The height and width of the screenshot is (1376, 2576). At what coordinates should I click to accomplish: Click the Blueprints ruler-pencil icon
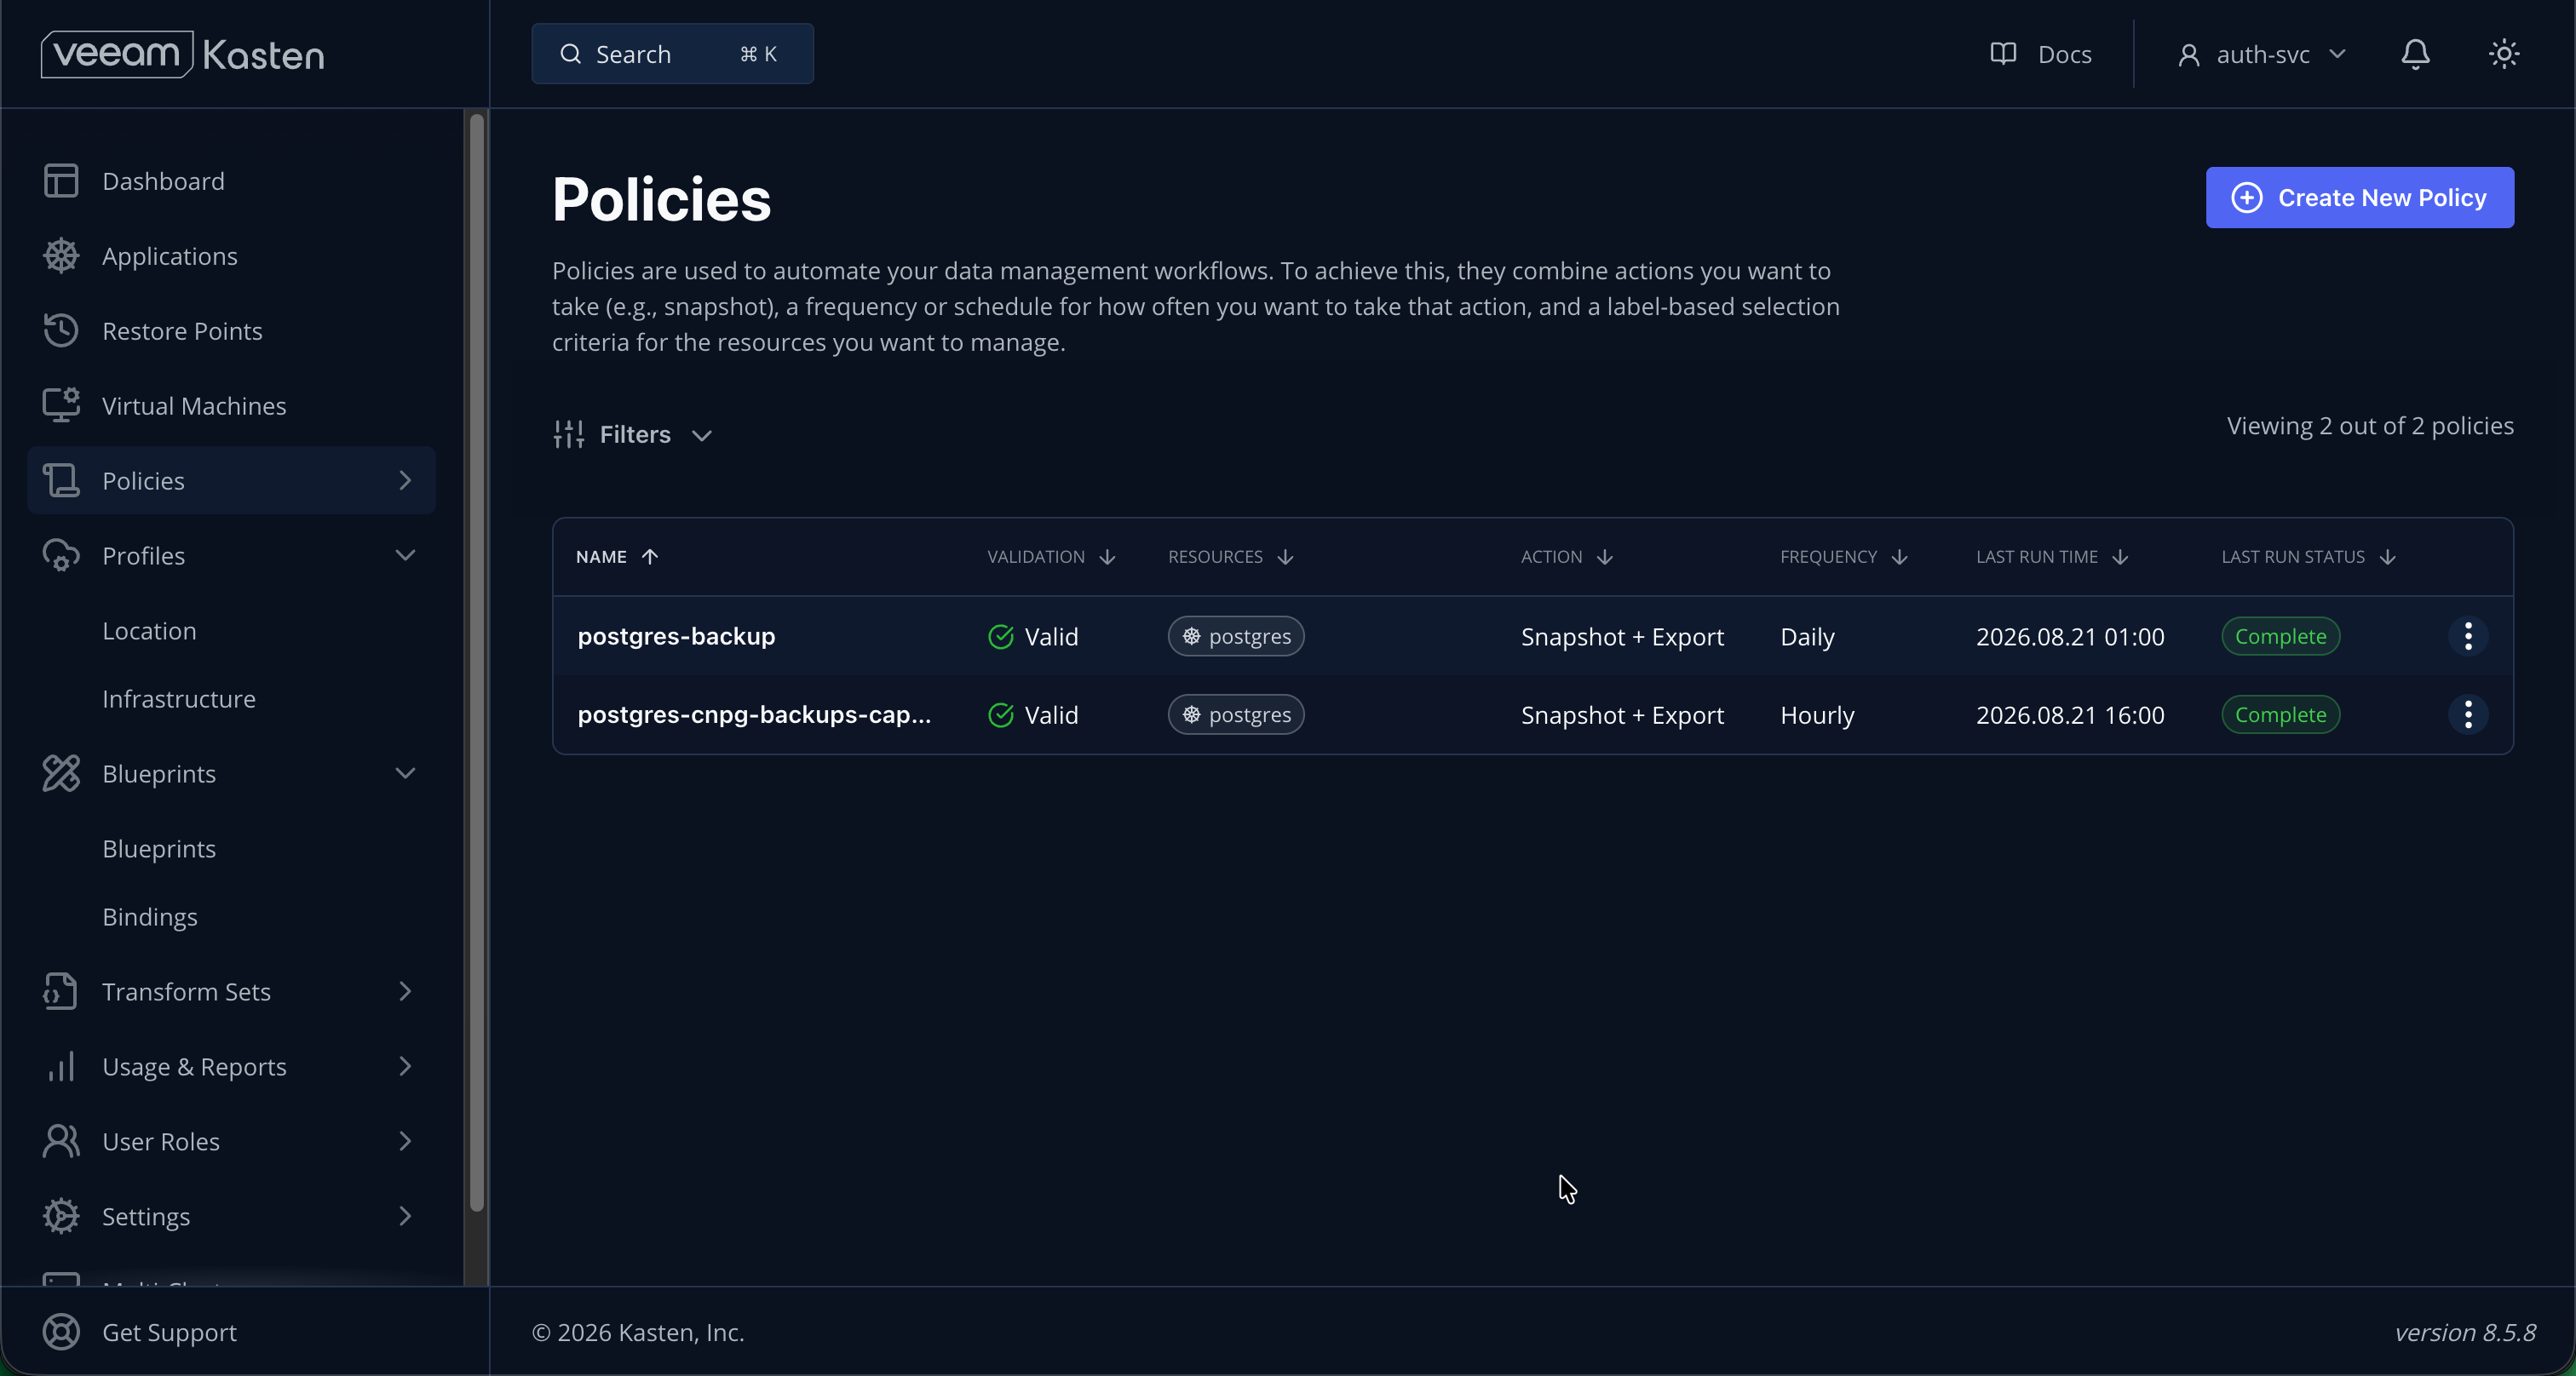tap(61, 773)
